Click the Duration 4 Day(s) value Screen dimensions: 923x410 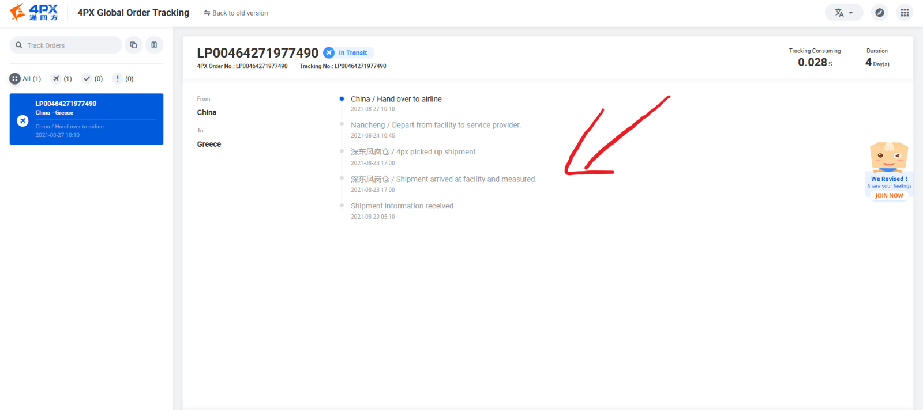pos(877,63)
